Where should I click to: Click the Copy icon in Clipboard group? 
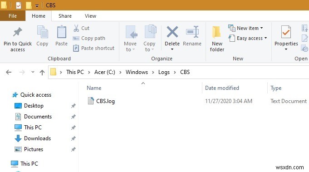(42, 32)
